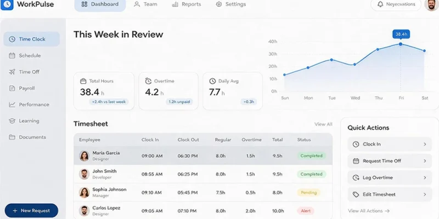Select the Fri data point on chart
439x219 pixels.
coord(401,44)
